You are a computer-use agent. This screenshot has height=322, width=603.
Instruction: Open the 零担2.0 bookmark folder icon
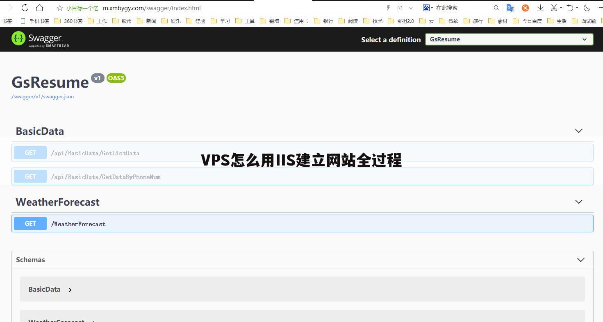point(391,20)
